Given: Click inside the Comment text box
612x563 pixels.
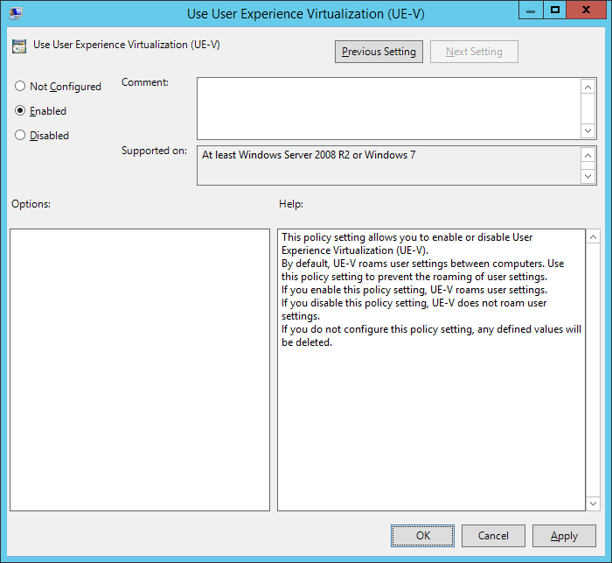Looking at the screenshot, I should tap(389, 109).
